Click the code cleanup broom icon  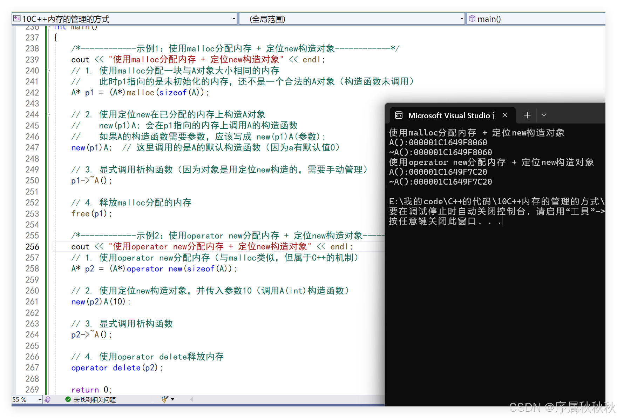coord(164,399)
